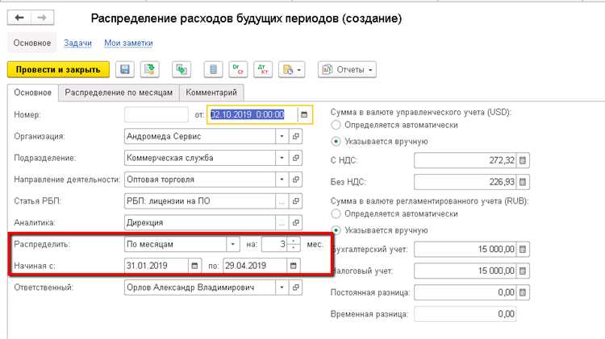Open calendar for the document date
The image size is (605, 339).
tap(304, 115)
